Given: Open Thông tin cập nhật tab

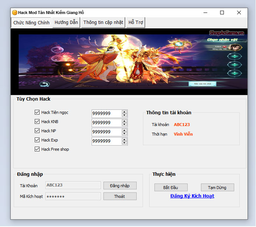Looking at the screenshot, I should click(103, 22).
